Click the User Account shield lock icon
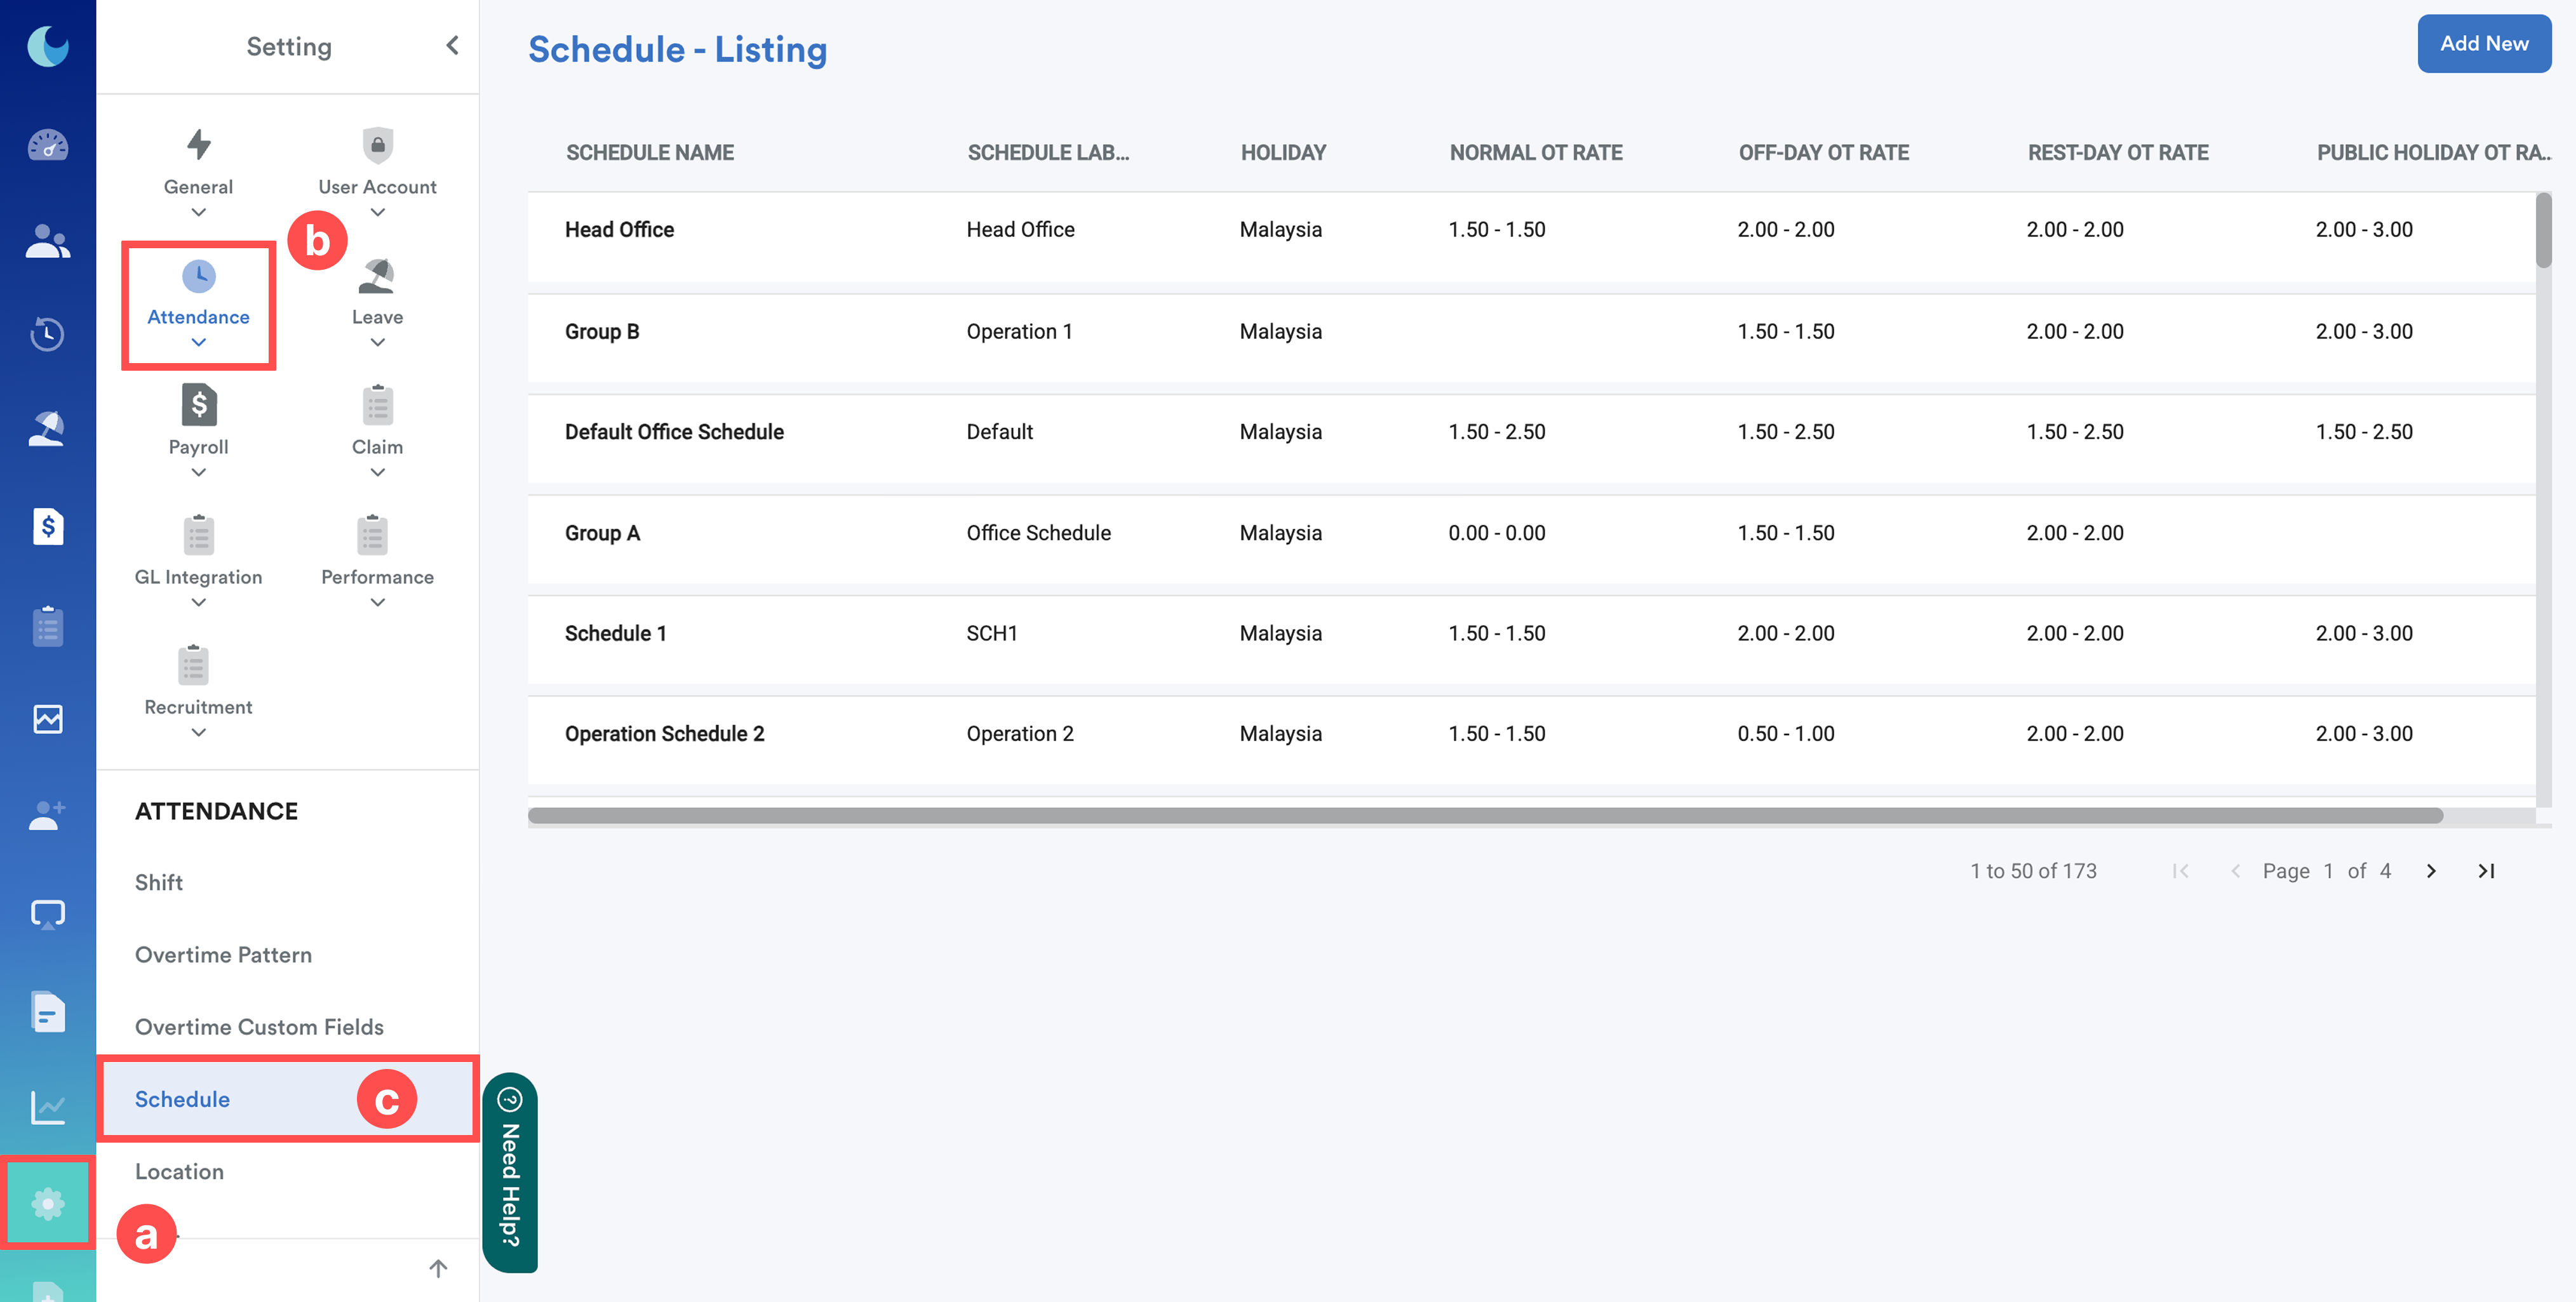The height and width of the screenshot is (1302, 2576). (x=377, y=146)
